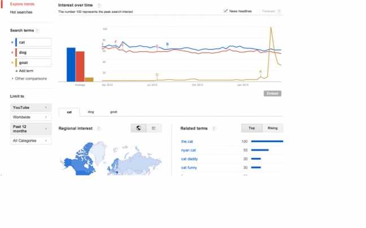Click the Add term field
366x228 pixels.
[x=26, y=71]
